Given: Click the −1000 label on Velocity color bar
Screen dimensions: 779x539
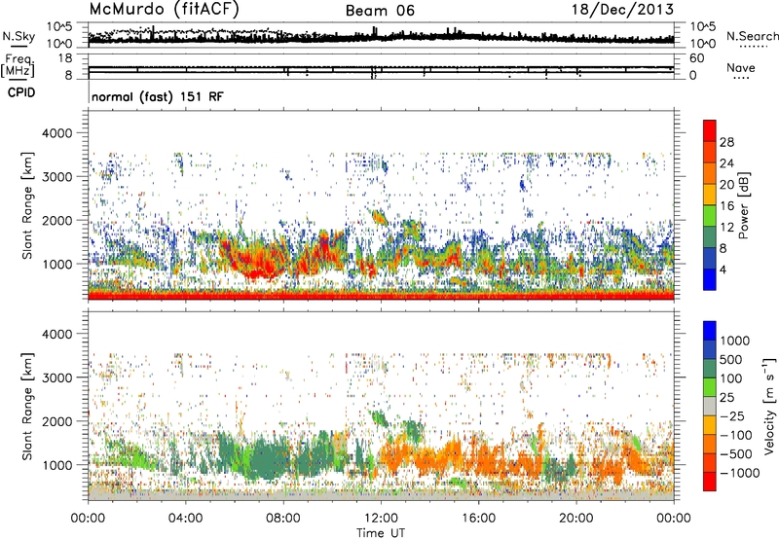Looking at the screenshot, I should point(740,473).
